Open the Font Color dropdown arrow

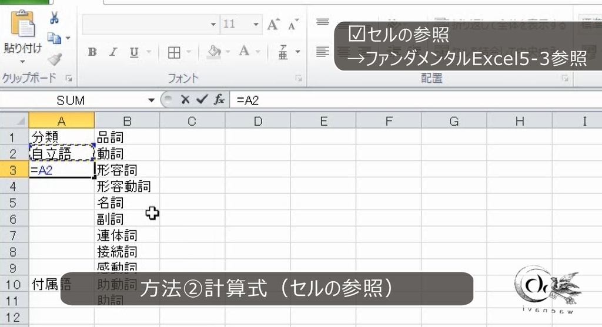[x=258, y=52]
